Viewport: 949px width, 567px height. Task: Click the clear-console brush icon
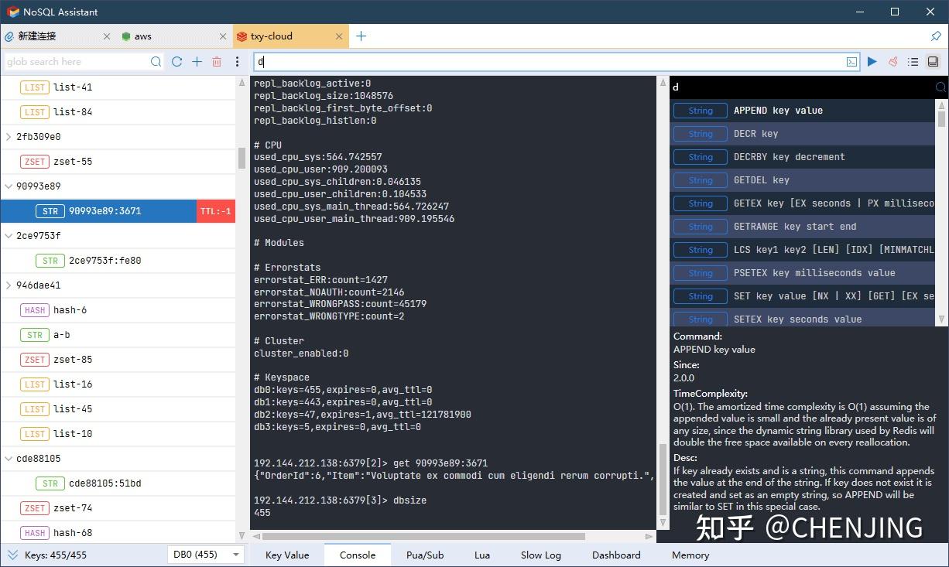pyautogui.click(x=892, y=61)
